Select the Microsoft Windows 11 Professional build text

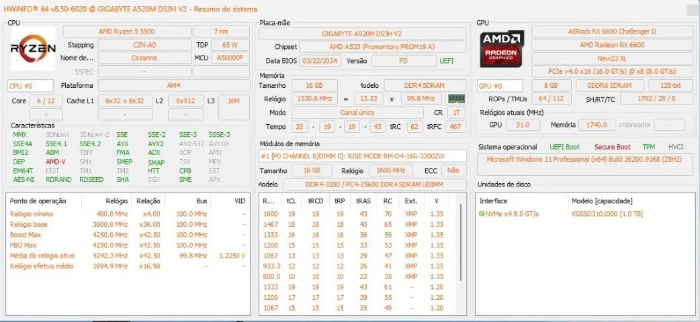click(585, 159)
